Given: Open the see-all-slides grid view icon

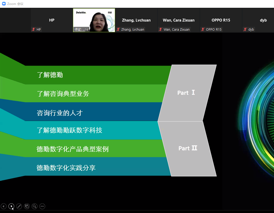Looking at the screenshot, I should (x=27, y=206).
